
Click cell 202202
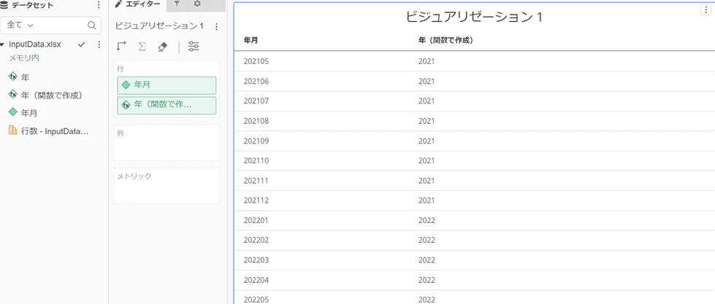(x=256, y=241)
